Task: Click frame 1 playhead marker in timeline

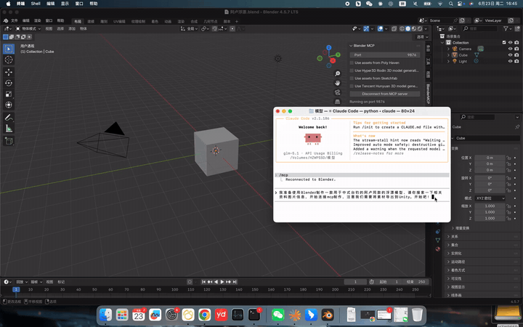Action: click(16, 290)
